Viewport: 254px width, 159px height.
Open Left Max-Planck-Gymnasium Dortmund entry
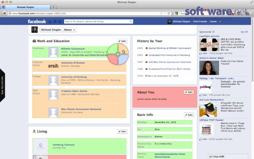tap(170, 62)
